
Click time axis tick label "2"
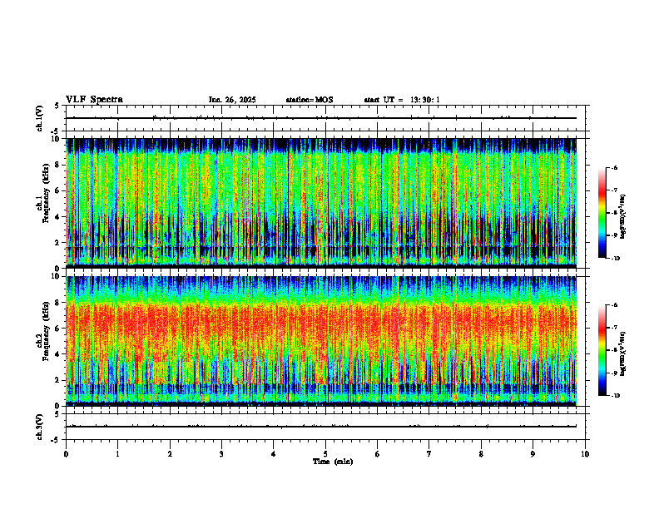coord(170,454)
